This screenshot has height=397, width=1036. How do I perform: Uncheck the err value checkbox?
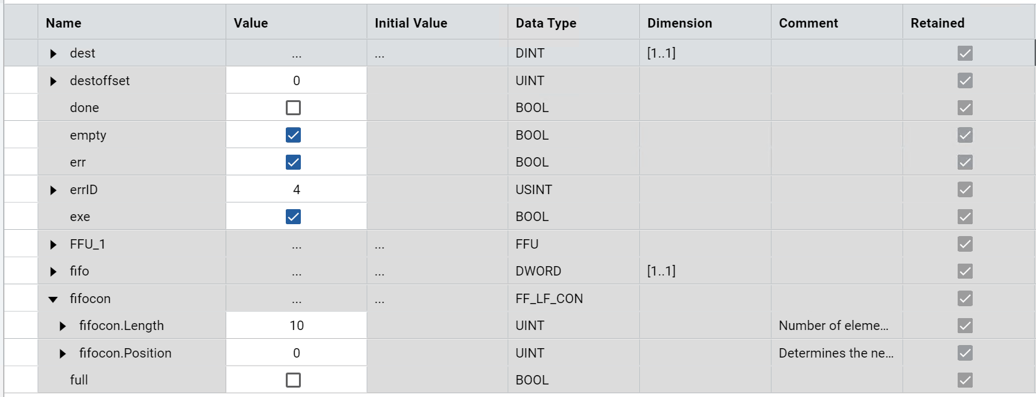point(293,162)
